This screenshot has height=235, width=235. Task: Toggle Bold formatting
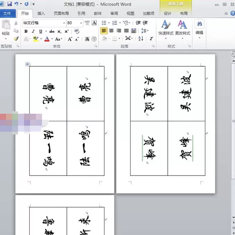click(x=26, y=32)
